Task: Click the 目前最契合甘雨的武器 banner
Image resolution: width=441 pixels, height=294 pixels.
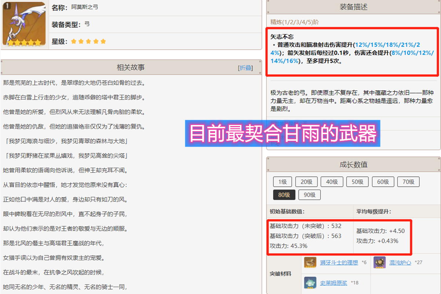Action: pos(283,133)
